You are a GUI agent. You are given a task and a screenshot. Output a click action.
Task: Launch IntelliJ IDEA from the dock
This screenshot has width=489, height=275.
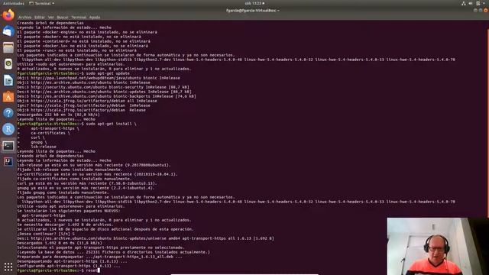coord(8,161)
